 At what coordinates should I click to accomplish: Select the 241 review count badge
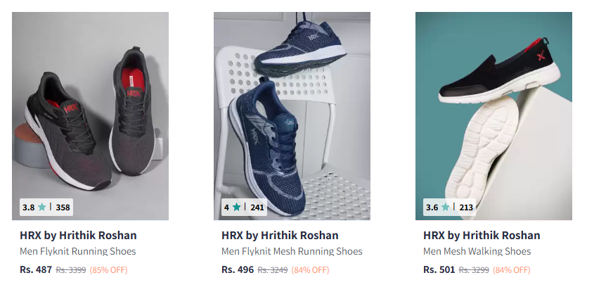[x=257, y=208]
